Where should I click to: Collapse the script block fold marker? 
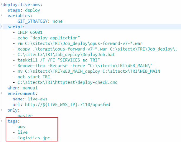1,27
